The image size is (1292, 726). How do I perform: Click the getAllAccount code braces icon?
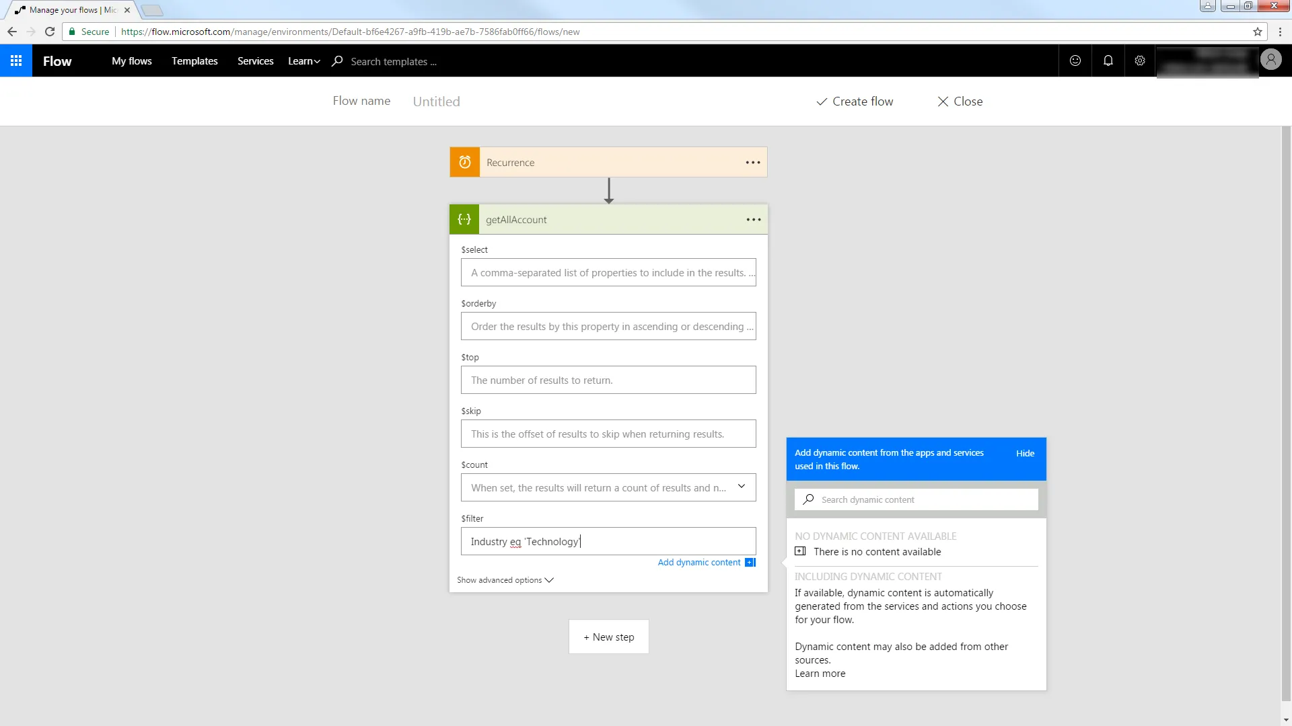(x=464, y=219)
